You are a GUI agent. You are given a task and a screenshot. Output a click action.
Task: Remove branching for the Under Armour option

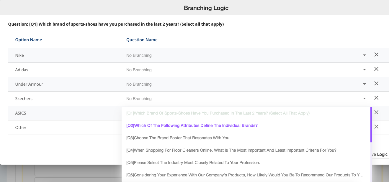(376, 83)
